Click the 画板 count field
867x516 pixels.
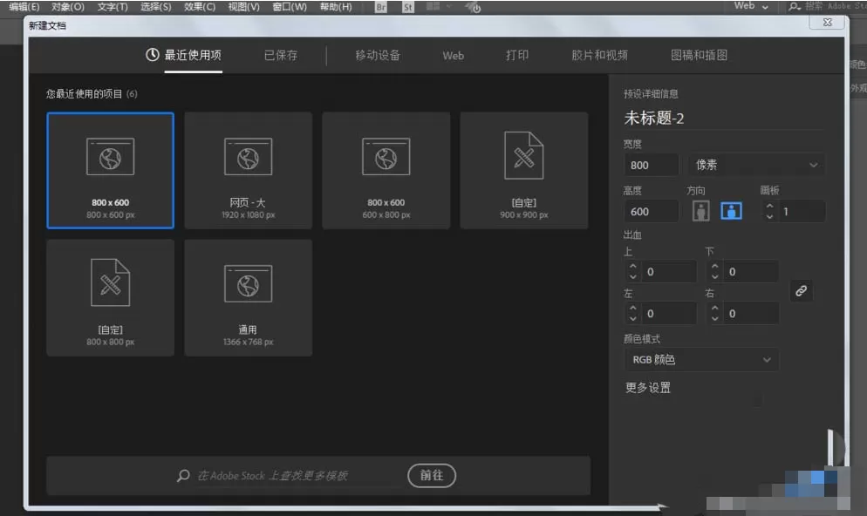pos(801,212)
